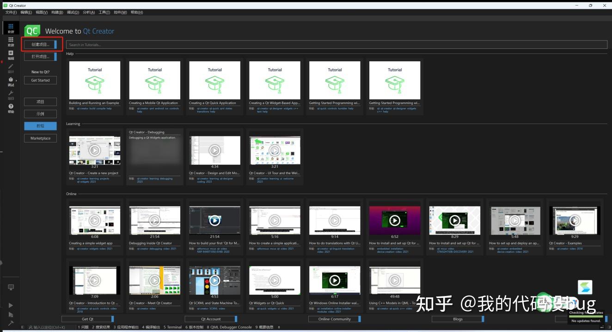This screenshot has width=612, height=332.
Task: Start debugging with the debug-run icon
Action: click(x=11, y=314)
